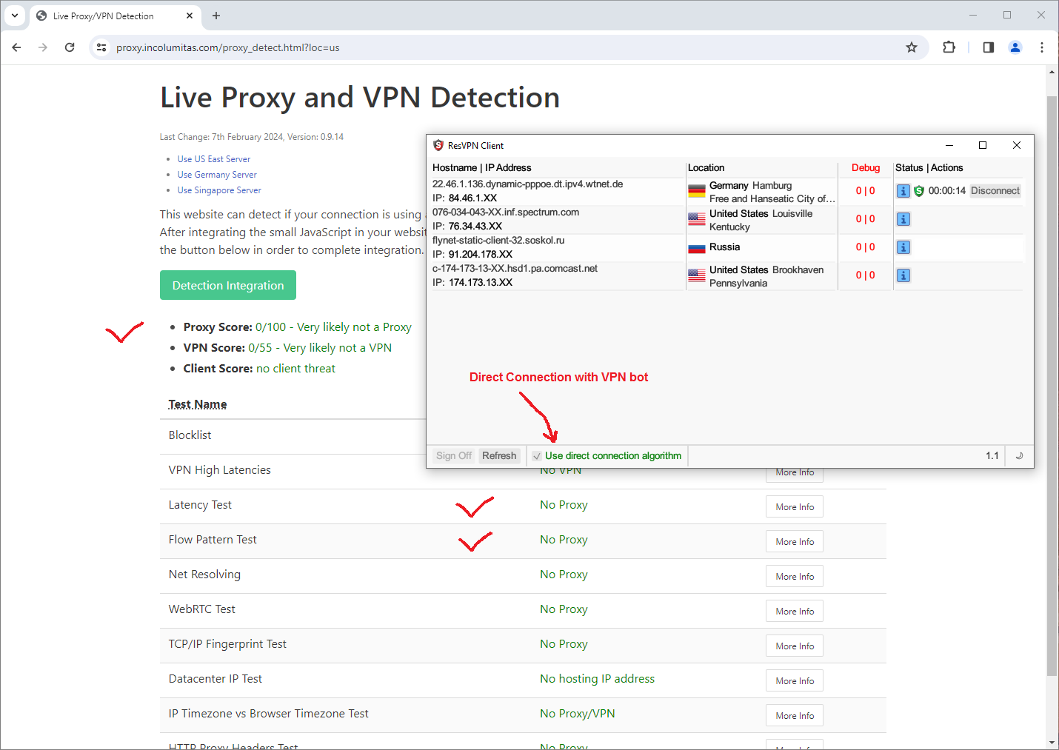
Task: Click the Test Name table header
Action: point(198,404)
